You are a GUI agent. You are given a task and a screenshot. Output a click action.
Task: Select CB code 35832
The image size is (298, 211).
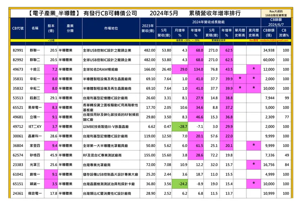(x=18, y=88)
